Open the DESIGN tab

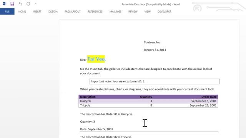click(x=53, y=11)
